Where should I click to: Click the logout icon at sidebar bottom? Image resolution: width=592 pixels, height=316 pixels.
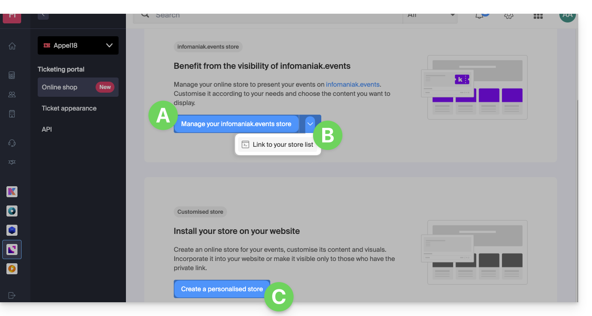point(12,295)
